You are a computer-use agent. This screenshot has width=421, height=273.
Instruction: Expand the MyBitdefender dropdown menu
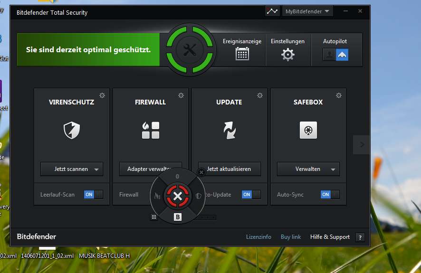coord(307,11)
